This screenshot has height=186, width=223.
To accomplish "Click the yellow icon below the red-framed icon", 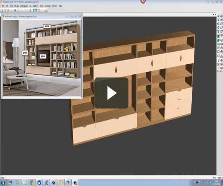I will (x=219, y=68).
